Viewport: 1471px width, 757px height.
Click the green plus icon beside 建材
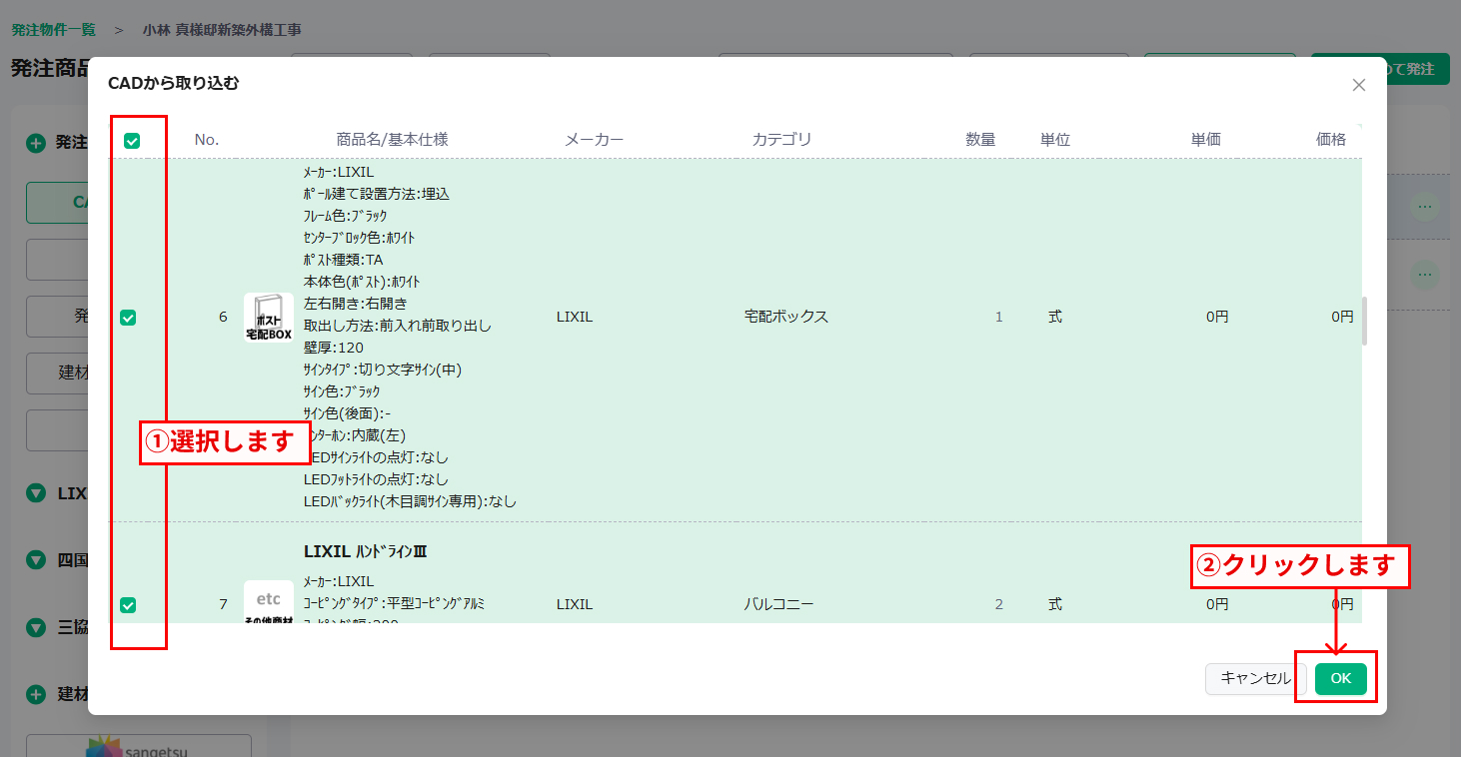point(36,694)
